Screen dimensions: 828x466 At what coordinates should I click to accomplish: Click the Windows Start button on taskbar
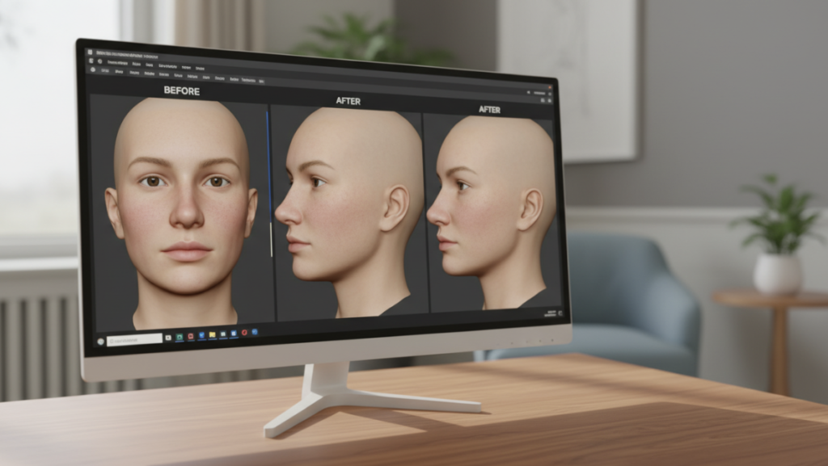[x=100, y=341]
